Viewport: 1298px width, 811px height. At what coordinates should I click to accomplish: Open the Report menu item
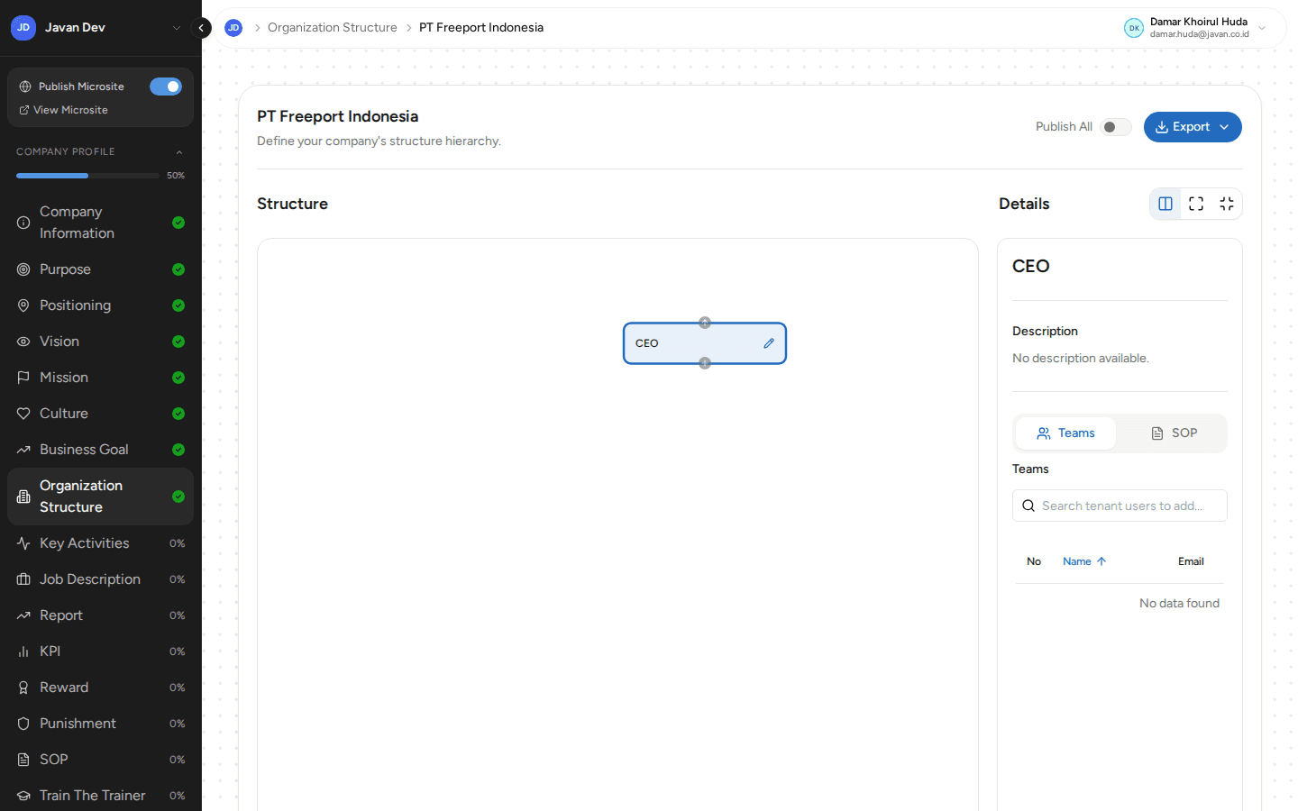click(100, 615)
